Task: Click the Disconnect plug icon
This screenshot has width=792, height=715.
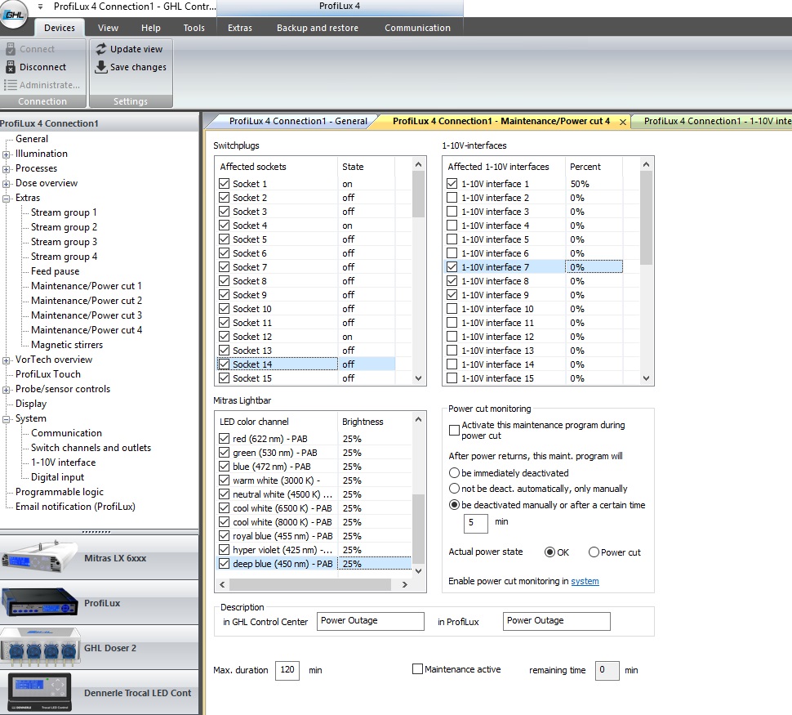Action: click(11, 67)
